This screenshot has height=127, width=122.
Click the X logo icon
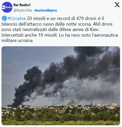coord(117,5)
